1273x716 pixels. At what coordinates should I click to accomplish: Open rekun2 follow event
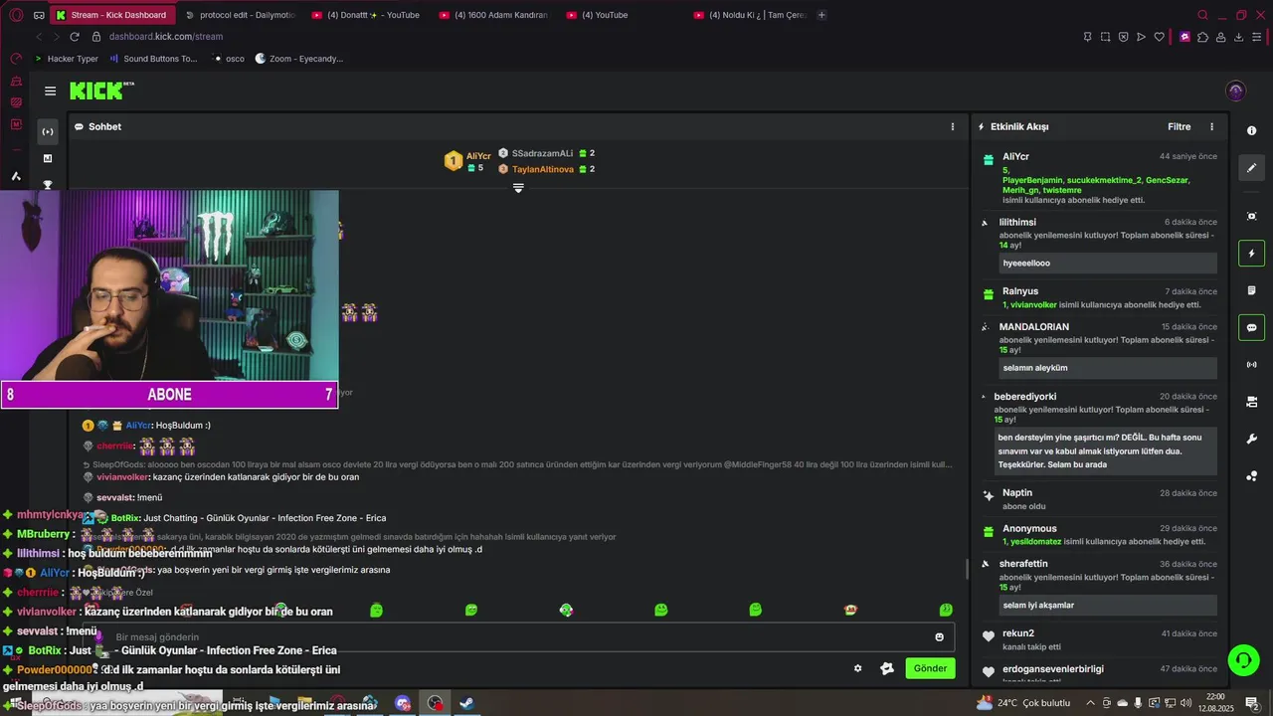[1099, 639]
